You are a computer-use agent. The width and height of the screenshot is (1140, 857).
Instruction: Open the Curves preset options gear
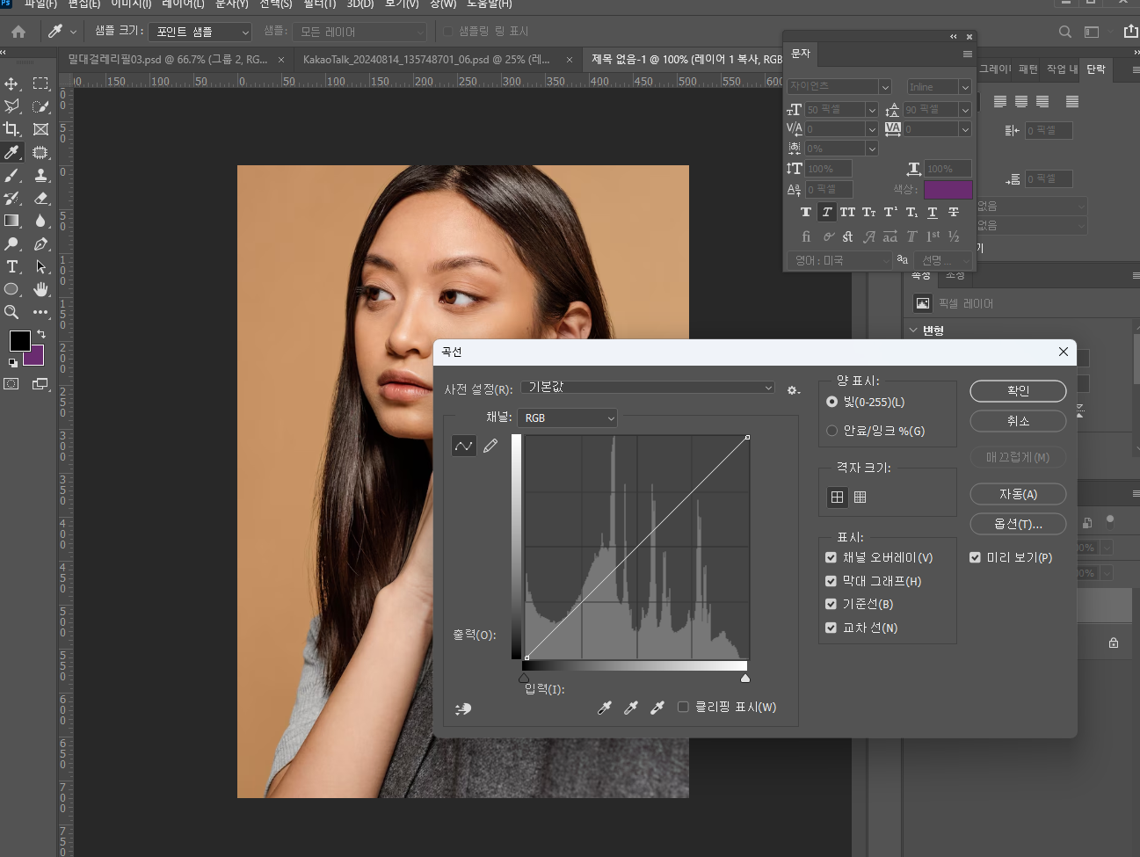pos(793,389)
